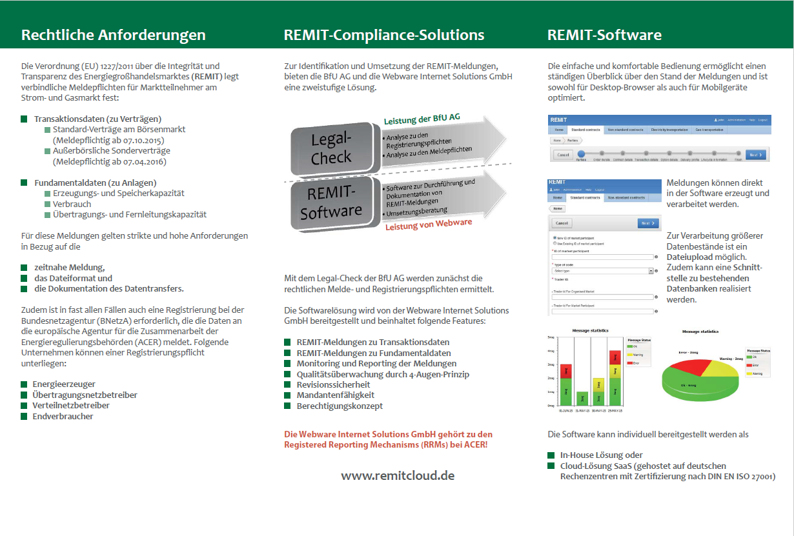
Task: Click Cancel button left of wizard steps
Action: [563, 155]
